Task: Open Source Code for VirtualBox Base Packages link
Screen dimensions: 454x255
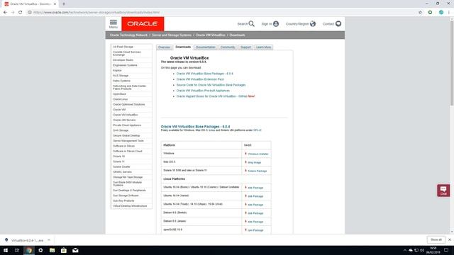Action: [x=211, y=85]
